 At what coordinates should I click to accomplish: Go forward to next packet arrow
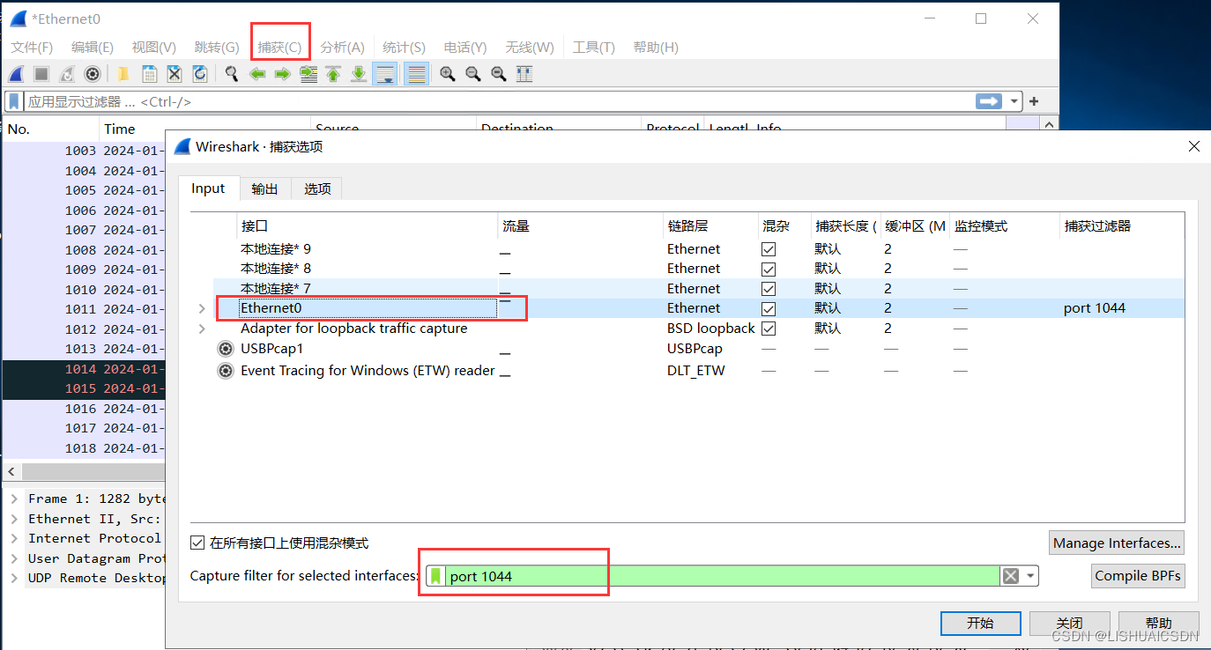tap(282, 74)
